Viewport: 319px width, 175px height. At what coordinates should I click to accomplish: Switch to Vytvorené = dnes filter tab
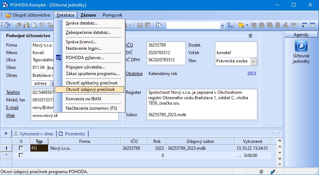(33, 134)
